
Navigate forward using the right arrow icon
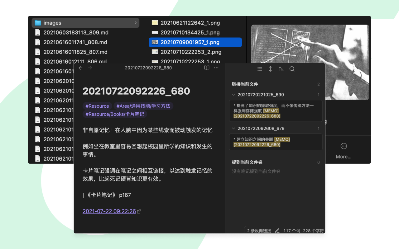tap(90, 68)
